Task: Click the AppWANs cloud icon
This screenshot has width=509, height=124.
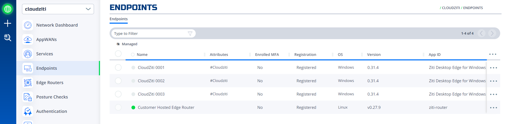Action: (x=28, y=39)
